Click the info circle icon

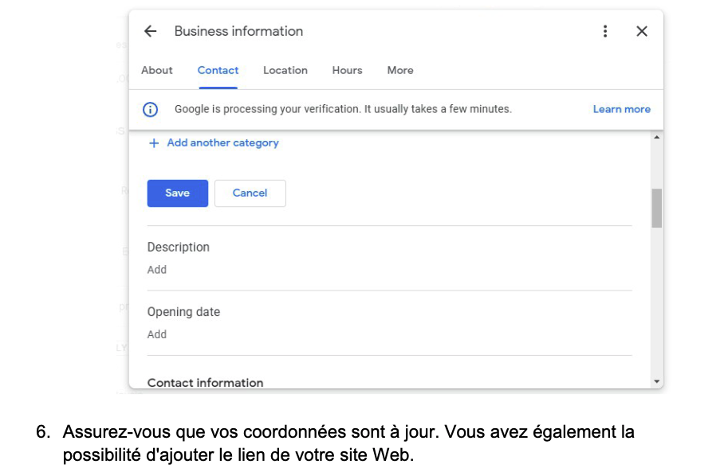[150, 110]
